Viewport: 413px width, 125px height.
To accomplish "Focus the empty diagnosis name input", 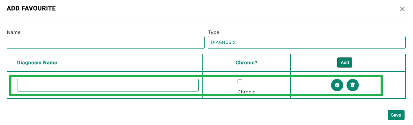I will (108, 85).
